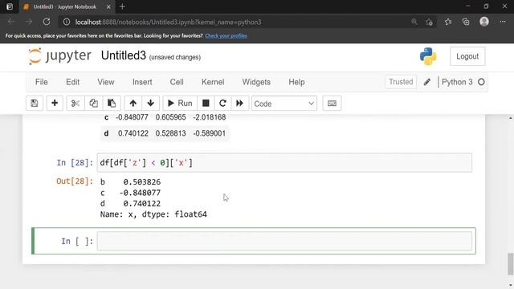This screenshot has height=289, width=514.
Task: Click the pencil edit mode icon
Action: point(426,82)
